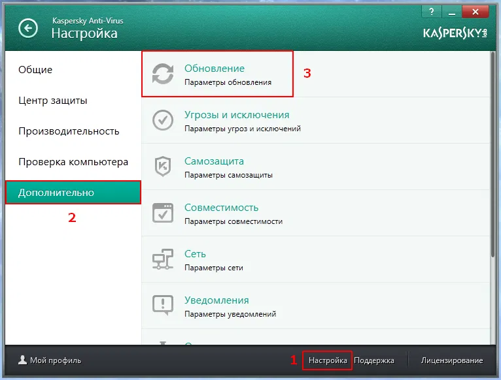Image resolution: width=501 pixels, height=380 pixels.
Task: Open the Уведомления settings link
Action: [216, 300]
